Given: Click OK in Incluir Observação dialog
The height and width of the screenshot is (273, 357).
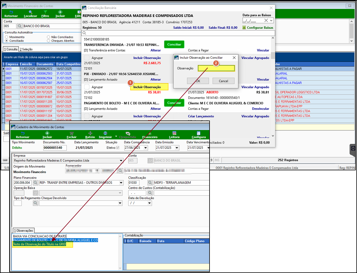Looking at the screenshot, I should point(198,81).
